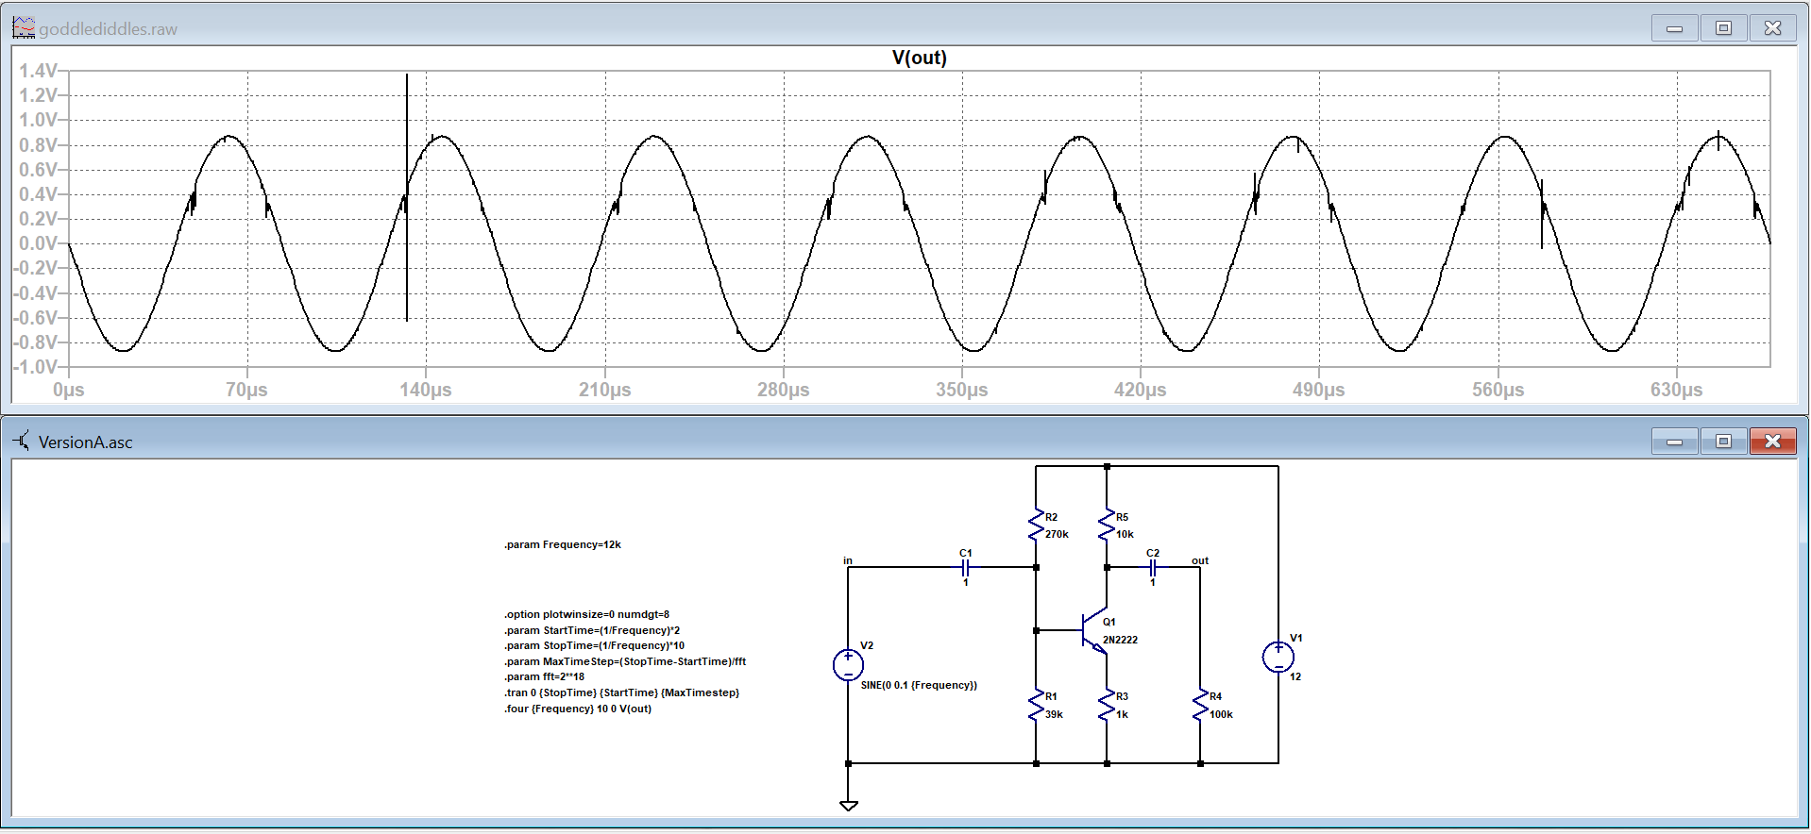Maximize the goddlediddles.raw waveform window
Viewport: 1811px width, 834px height.
[1723, 28]
